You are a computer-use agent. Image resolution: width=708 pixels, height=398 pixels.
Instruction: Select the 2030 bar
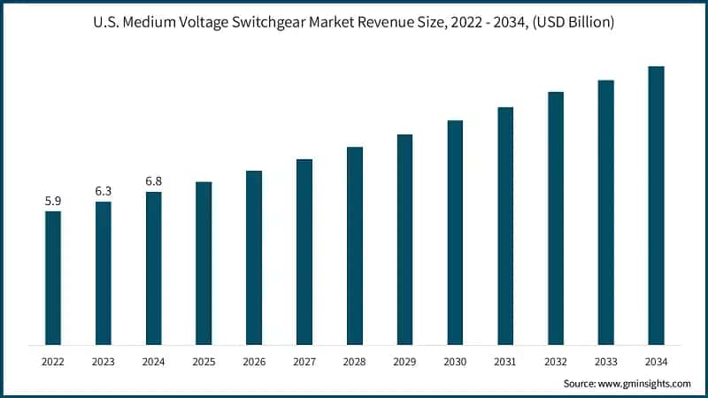point(455,233)
